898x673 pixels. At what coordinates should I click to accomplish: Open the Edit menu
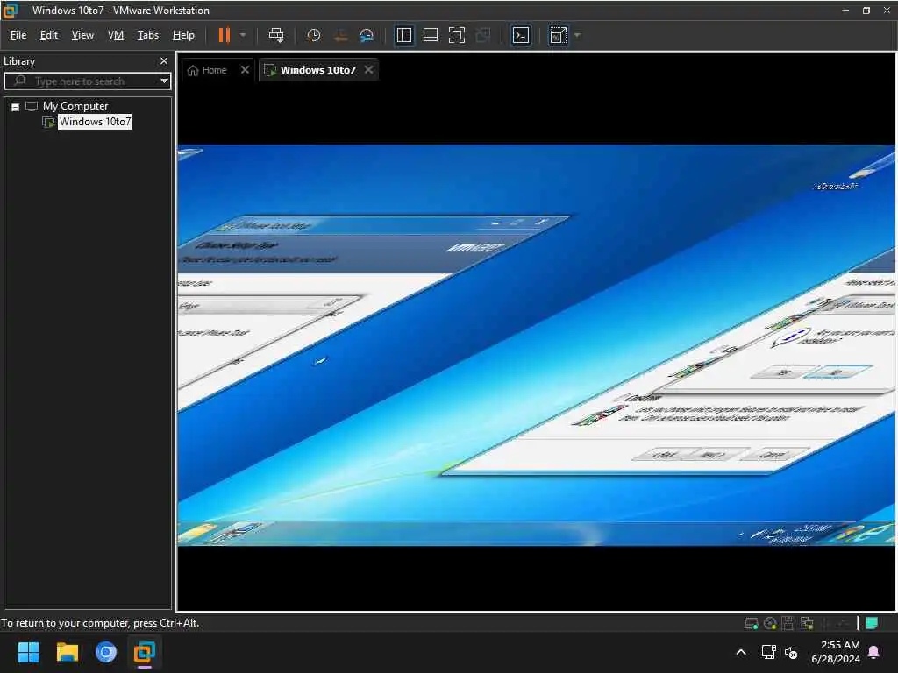click(49, 35)
